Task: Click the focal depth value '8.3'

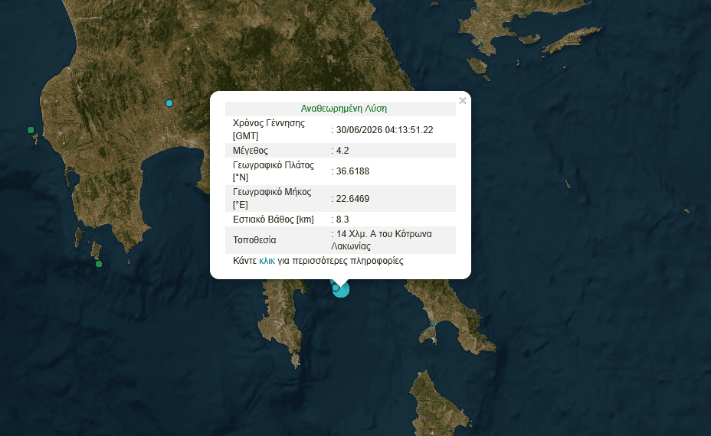Action: tap(342, 220)
